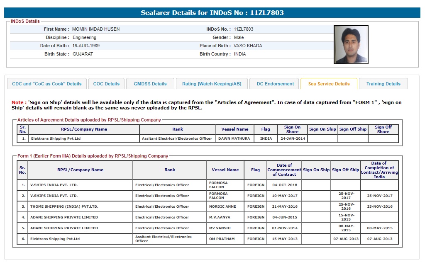437x262 pixels.
Task: Click the 04-OCT-2018 commencement date cell
Action: pyautogui.click(x=284, y=185)
